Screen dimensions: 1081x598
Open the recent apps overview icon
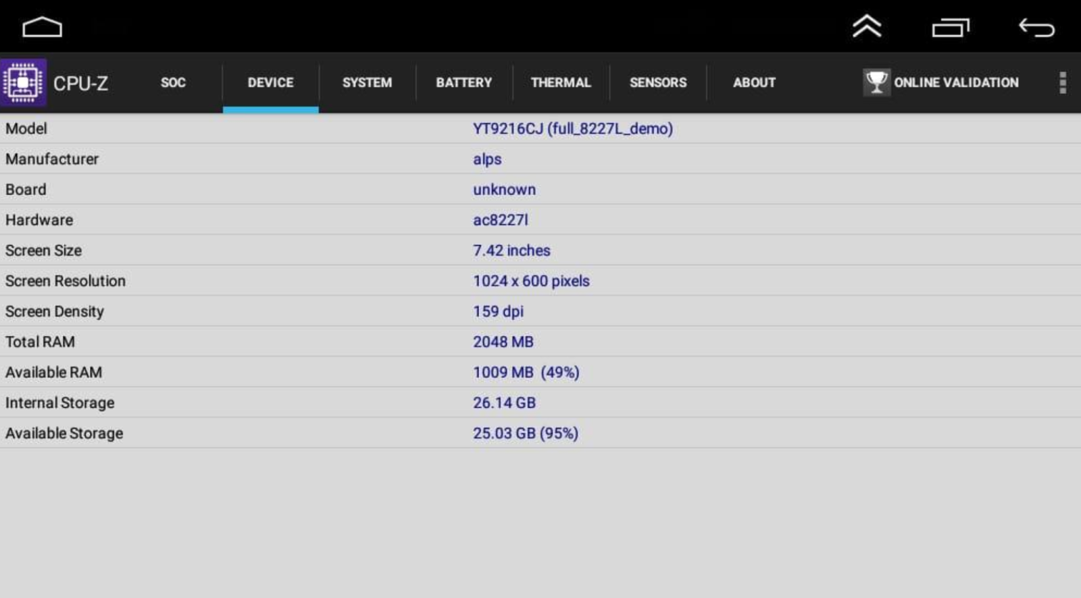(951, 28)
